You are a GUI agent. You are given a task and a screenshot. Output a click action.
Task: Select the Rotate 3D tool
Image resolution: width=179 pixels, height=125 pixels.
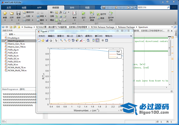[x=73, y=40]
